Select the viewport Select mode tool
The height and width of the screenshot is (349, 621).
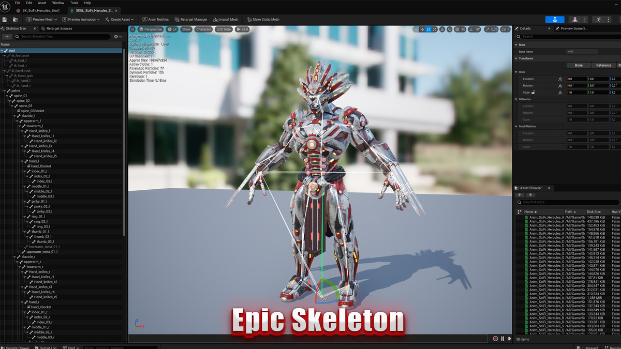pyautogui.click(x=416, y=29)
